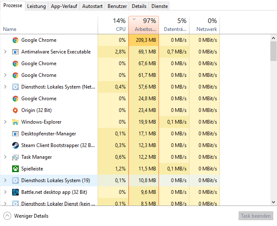Switch to the Autostart tab

pyautogui.click(x=92, y=6)
